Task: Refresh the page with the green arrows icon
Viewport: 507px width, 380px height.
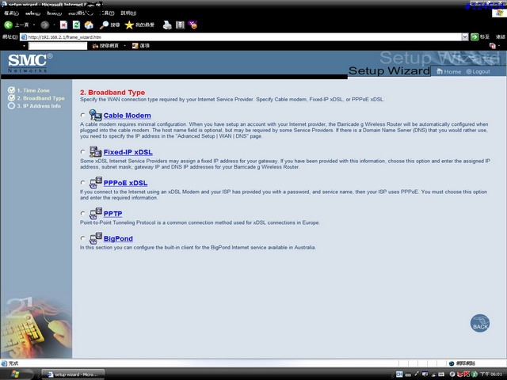Action: point(76,25)
